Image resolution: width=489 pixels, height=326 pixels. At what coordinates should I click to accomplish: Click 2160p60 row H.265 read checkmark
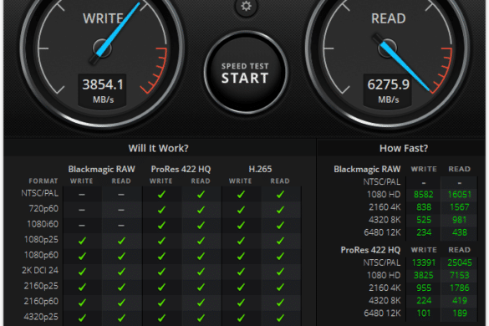point(280,303)
